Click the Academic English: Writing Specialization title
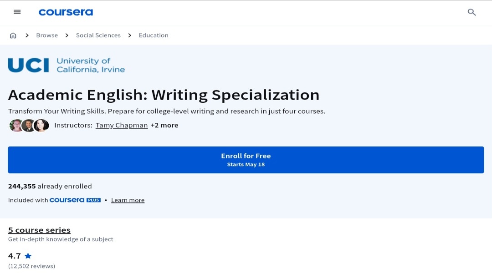Screen dimensions: 492x273 [164, 95]
